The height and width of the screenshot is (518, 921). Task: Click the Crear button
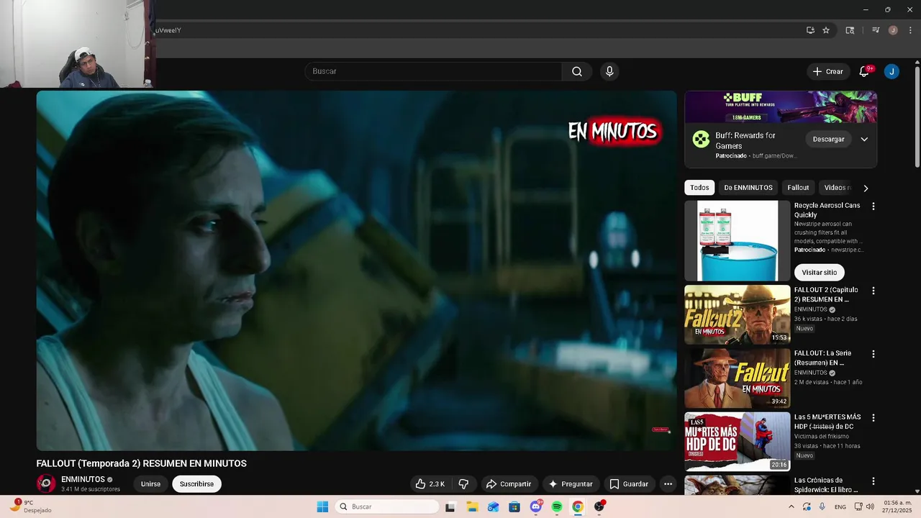point(828,71)
